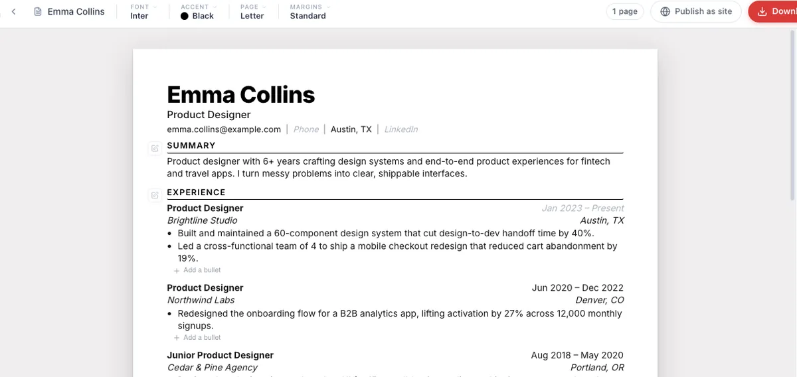Click the SUMMARY section heading
The height and width of the screenshot is (377, 797).
191,145
